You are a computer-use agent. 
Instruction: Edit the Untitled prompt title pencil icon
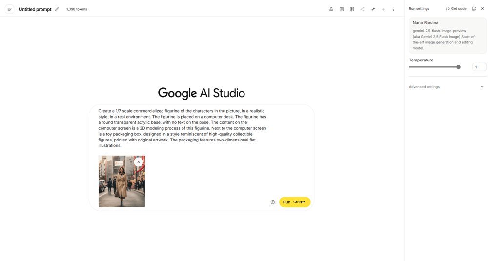(x=57, y=9)
